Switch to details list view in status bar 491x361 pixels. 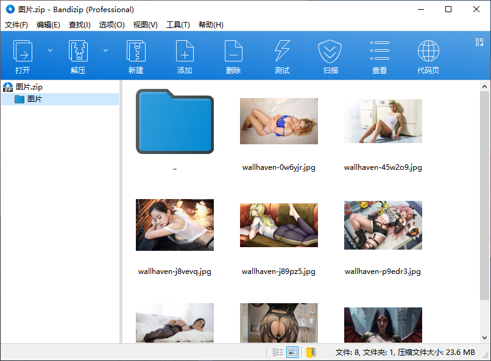tap(278, 352)
